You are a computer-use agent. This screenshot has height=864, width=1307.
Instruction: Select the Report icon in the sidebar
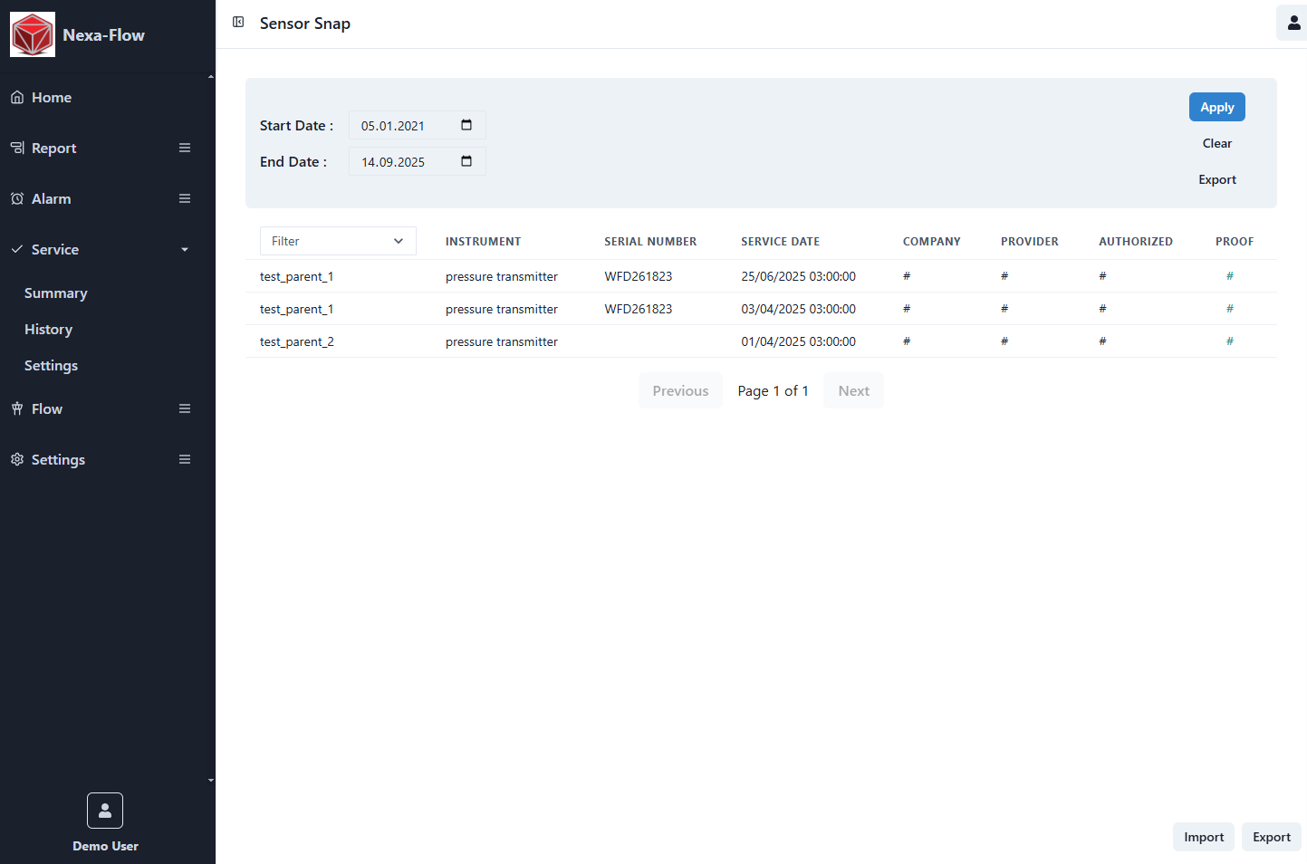coord(16,148)
